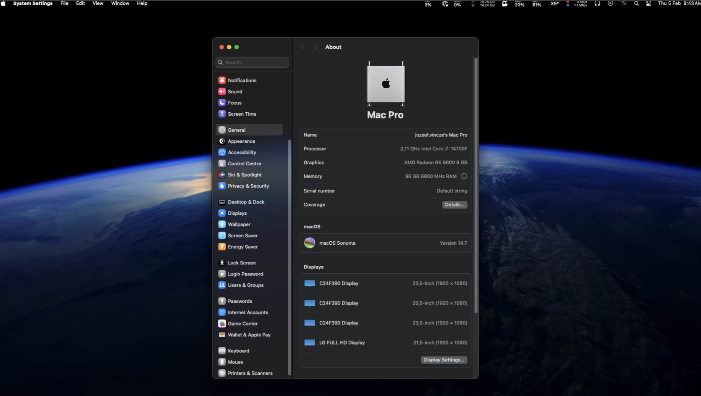Viewport: 701px width, 396px height.
Task: Open Display Settings from the Displays section
Action: click(444, 360)
